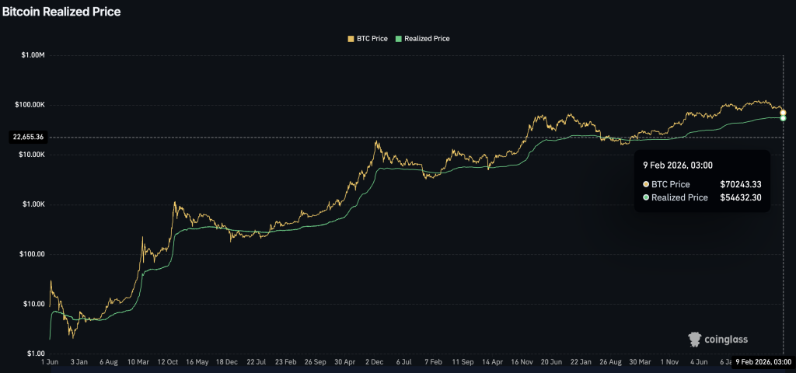Click the 9 Feb 2026 crosshair date label
Viewport: 796px width, 373px height.
765,362
